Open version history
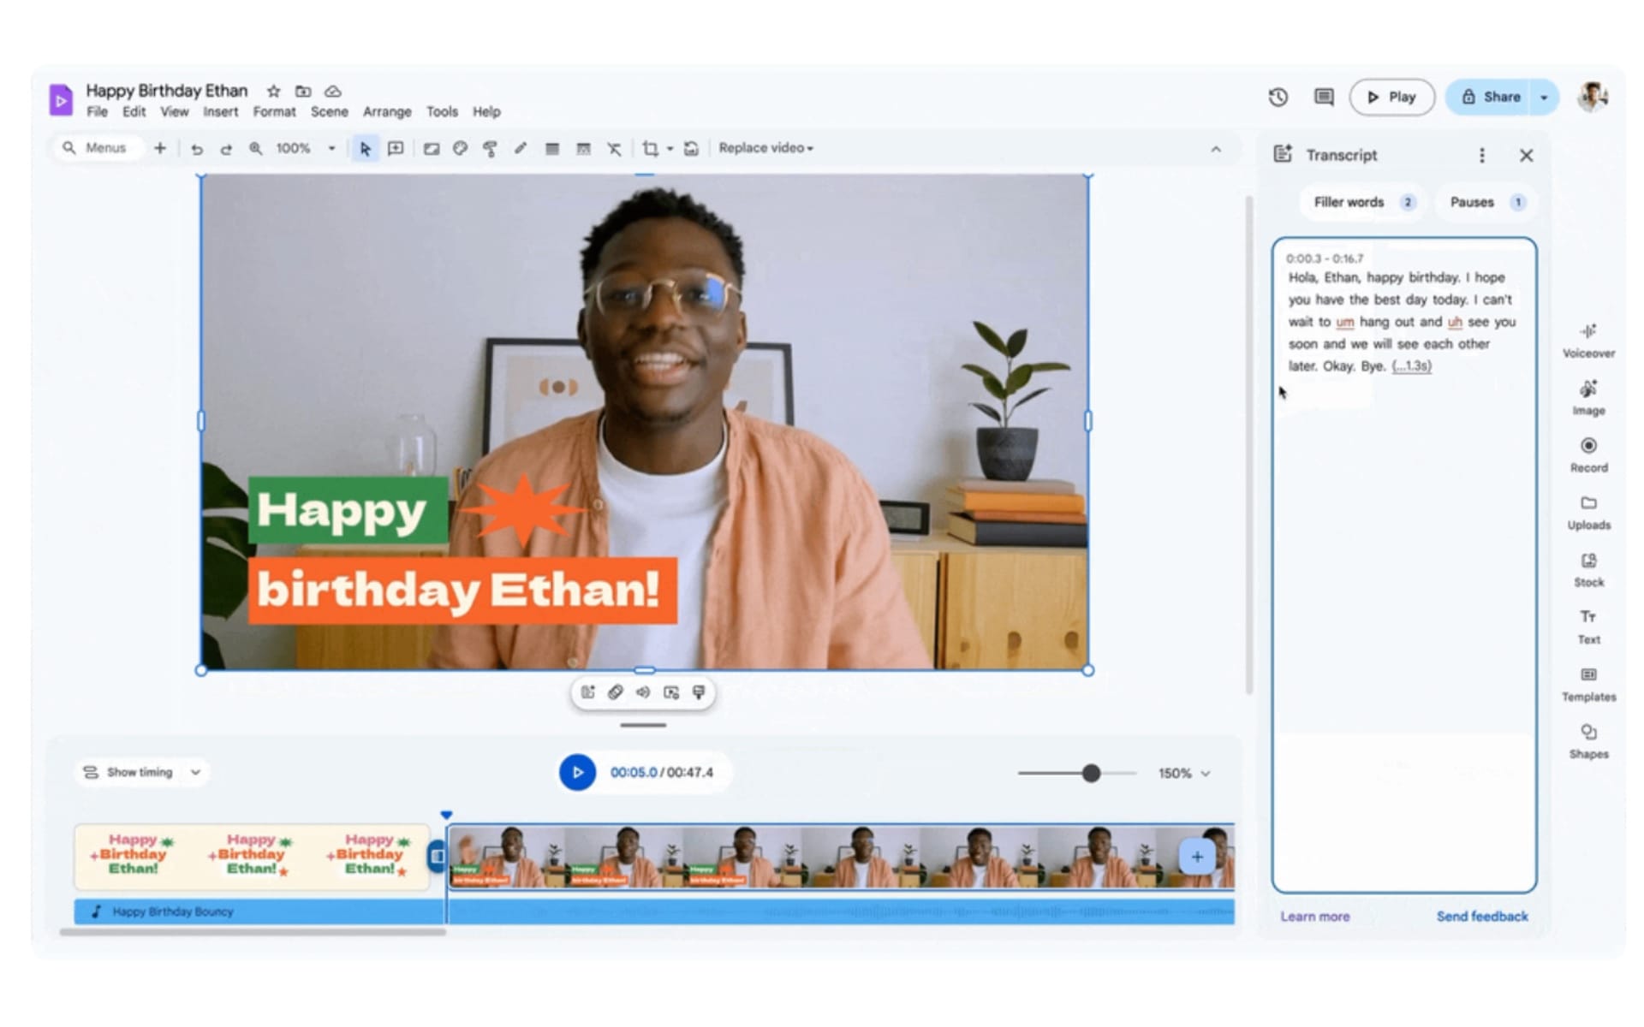 (x=1278, y=97)
